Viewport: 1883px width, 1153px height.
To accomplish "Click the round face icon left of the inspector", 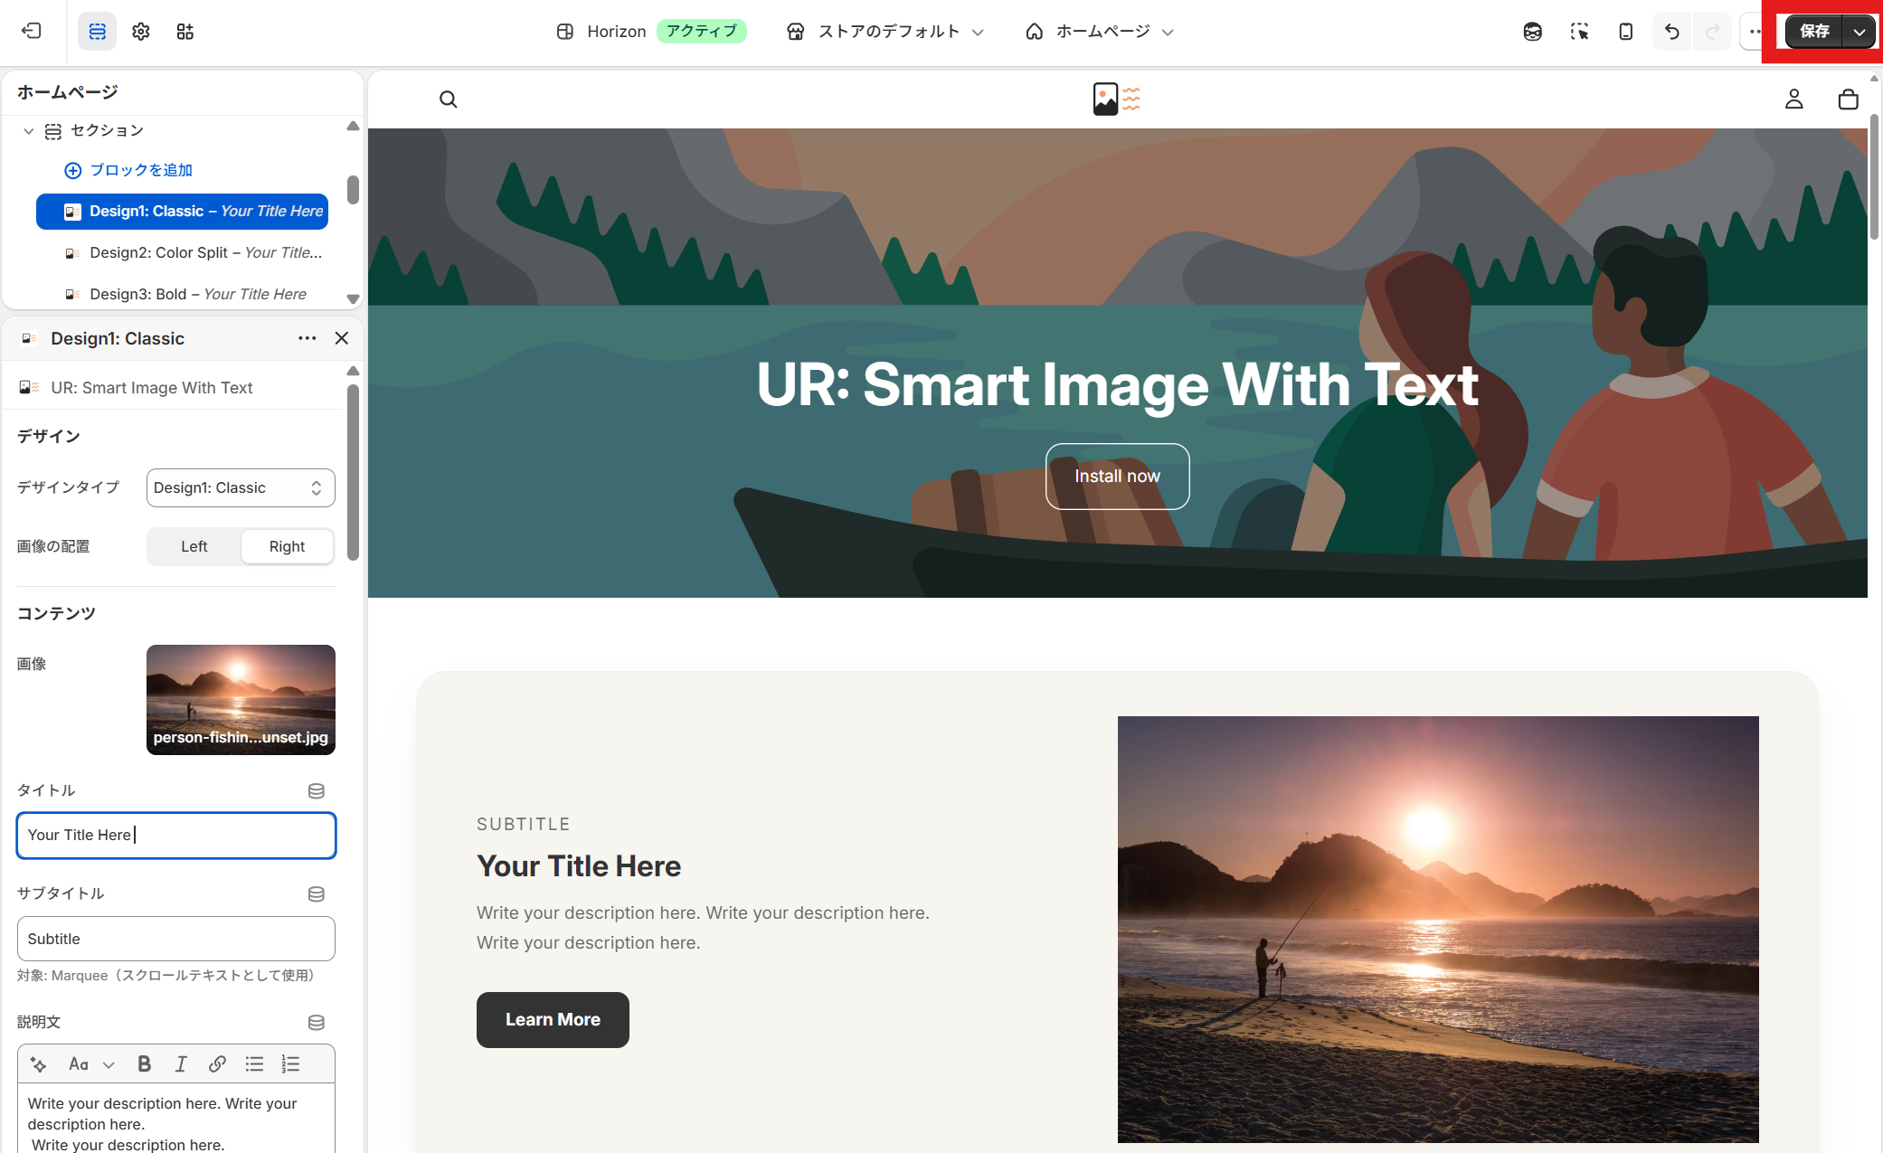I will click(x=1532, y=32).
